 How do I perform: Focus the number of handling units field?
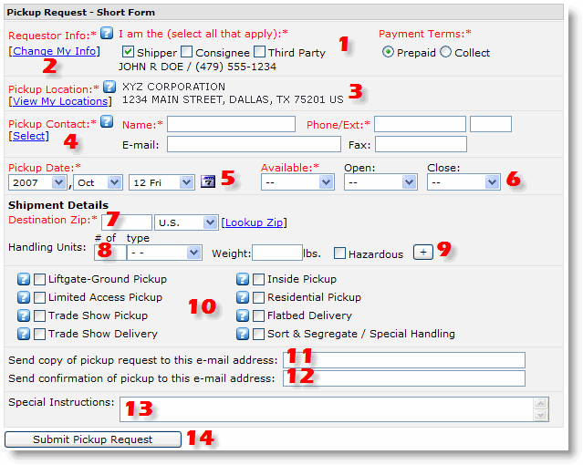(110, 253)
